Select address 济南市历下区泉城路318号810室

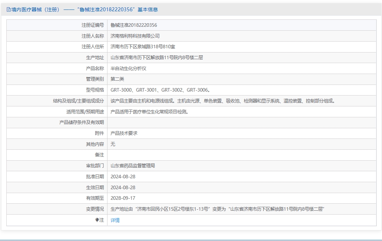(x=143, y=47)
